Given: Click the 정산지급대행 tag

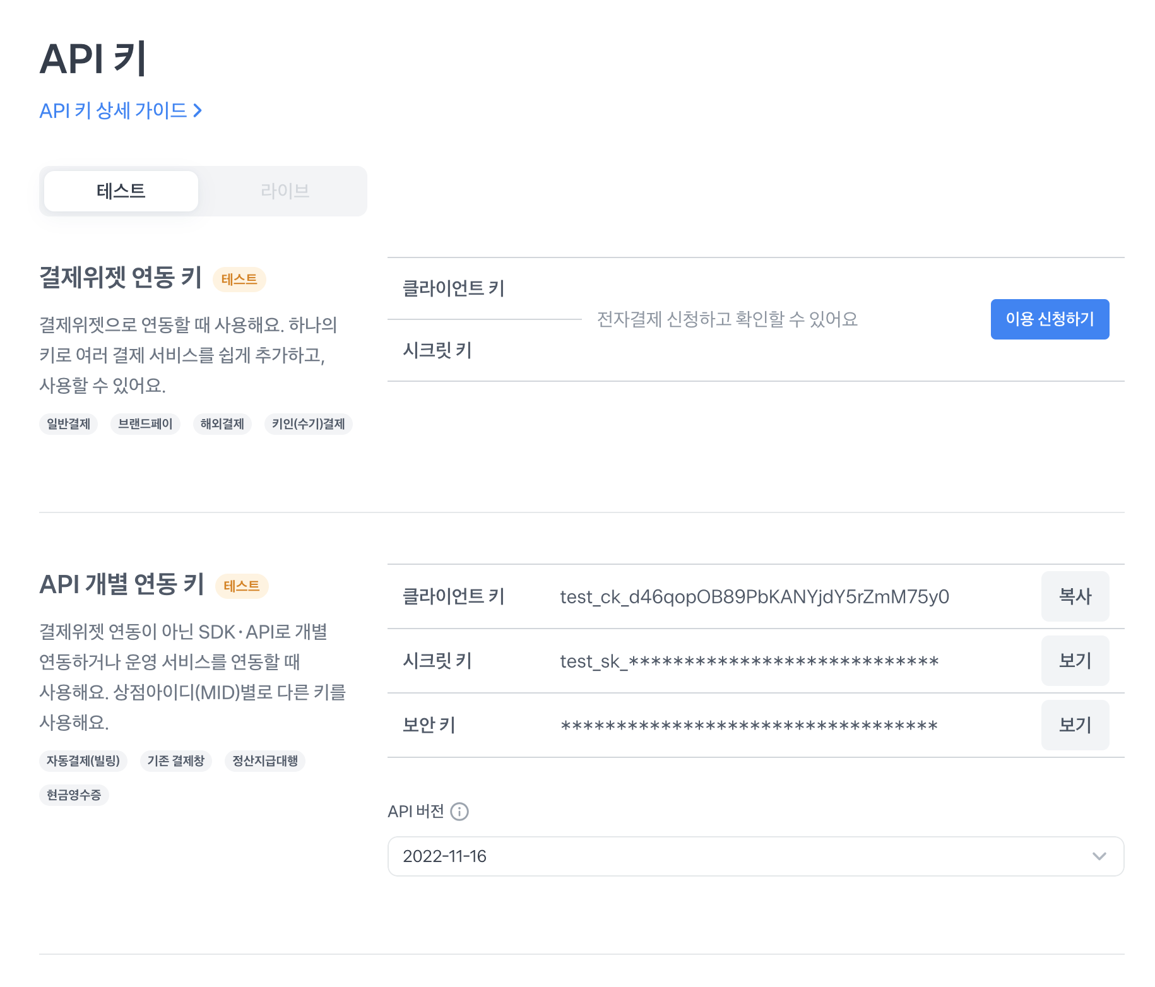Looking at the screenshot, I should (265, 761).
